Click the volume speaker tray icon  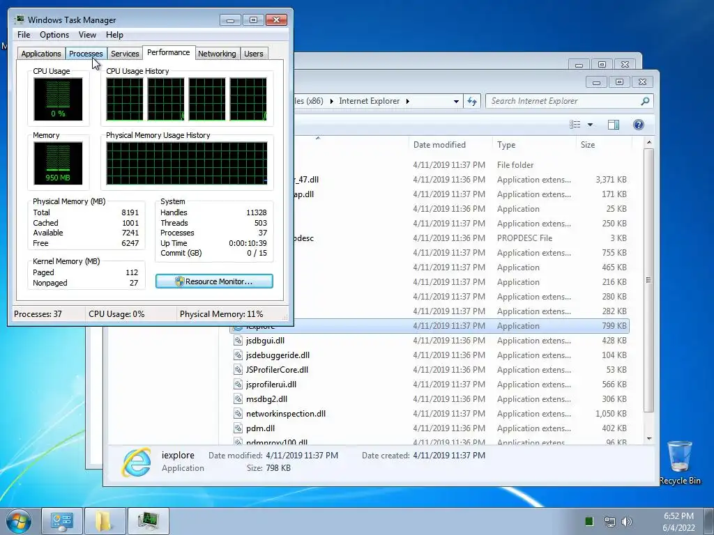(627, 521)
